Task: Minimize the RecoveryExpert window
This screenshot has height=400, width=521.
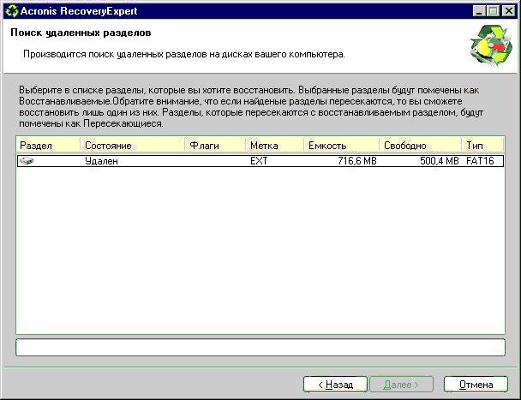Action: [479, 11]
